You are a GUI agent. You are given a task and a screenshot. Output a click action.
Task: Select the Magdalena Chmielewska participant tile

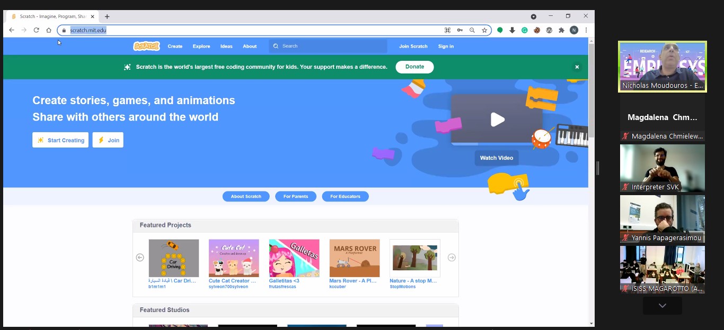click(663, 117)
